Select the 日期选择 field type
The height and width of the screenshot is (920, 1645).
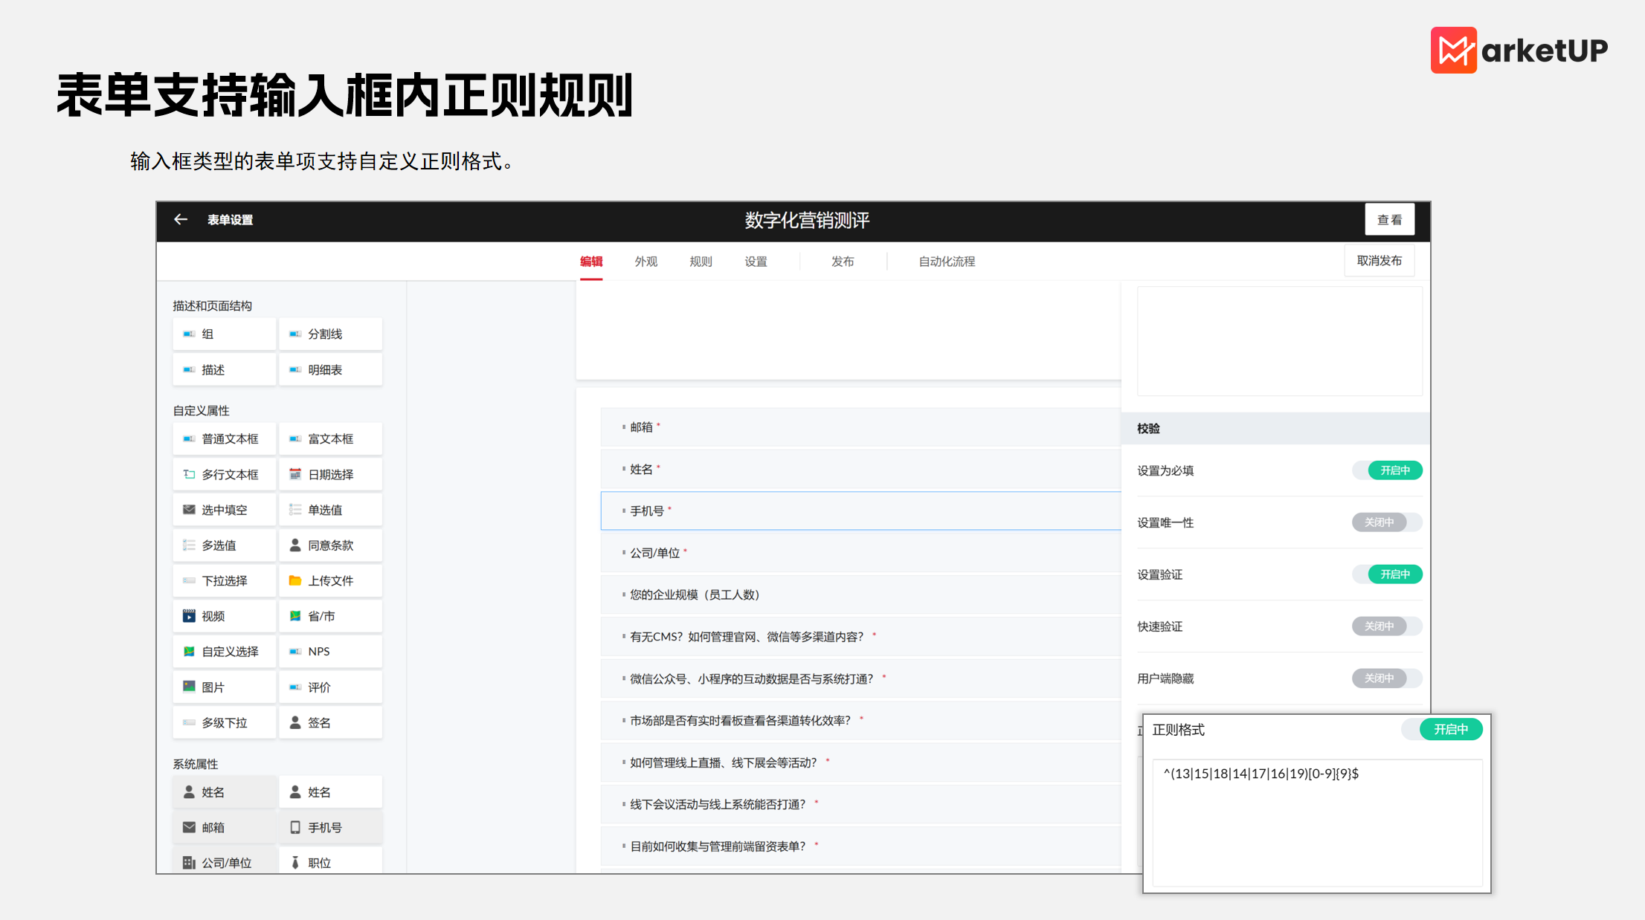point(330,473)
